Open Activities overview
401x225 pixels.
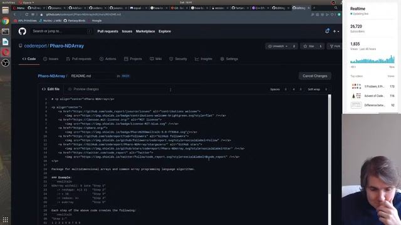8,2
